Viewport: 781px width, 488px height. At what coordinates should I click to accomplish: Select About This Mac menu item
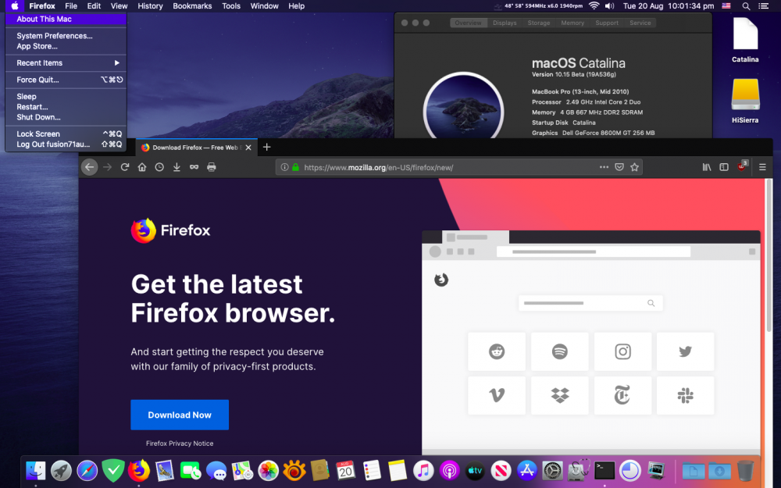coord(66,19)
